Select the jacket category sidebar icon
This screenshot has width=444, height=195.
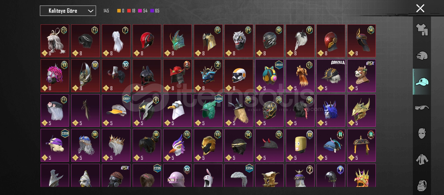[422, 160]
